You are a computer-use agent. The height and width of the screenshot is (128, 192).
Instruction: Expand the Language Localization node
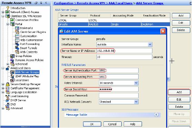tap(3, 92)
